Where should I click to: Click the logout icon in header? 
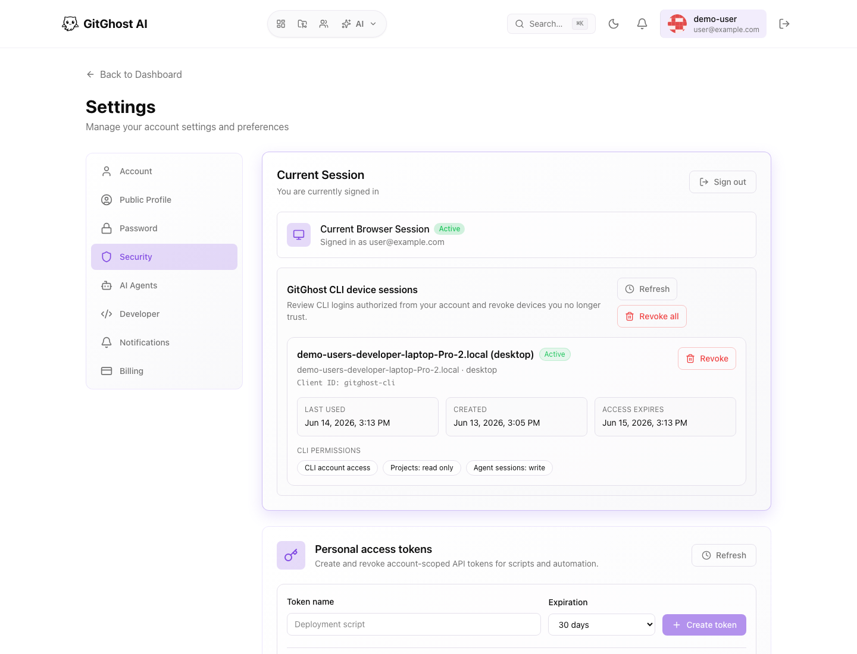pos(784,24)
